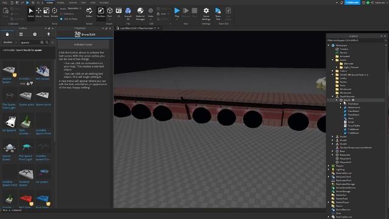Expand the Colors folder in Explorer
Image resolution: width=389 pixels, height=219 pixels.
tap(332, 71)
